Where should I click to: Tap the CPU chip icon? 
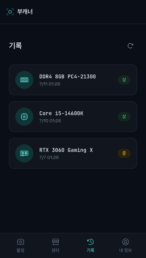tap(24, 117)
